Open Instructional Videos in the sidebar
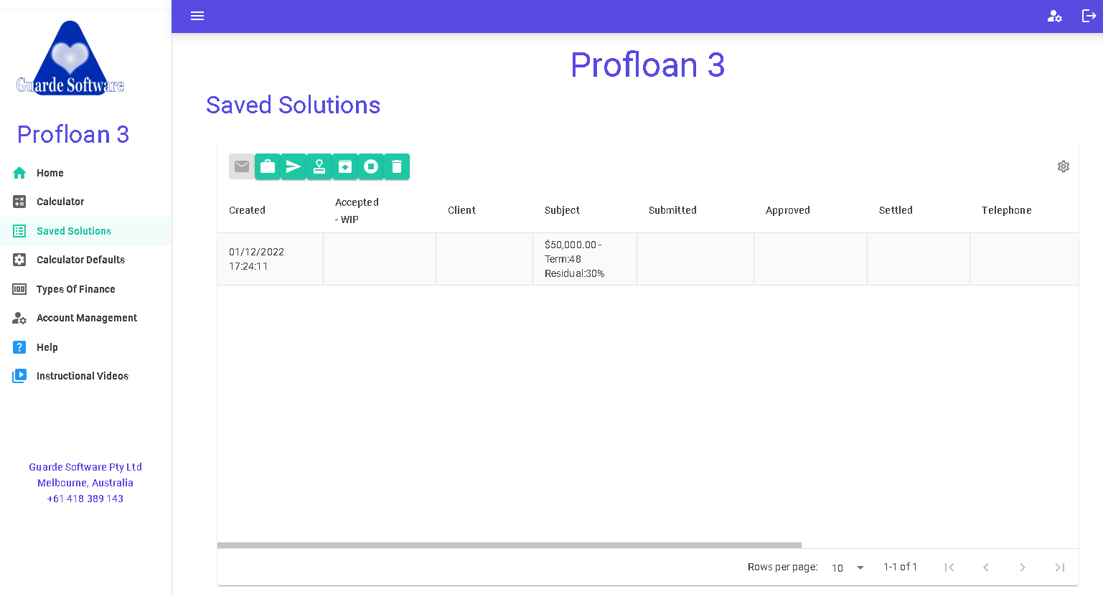This screenshot has height=594, width=1103. coord(85,376)
